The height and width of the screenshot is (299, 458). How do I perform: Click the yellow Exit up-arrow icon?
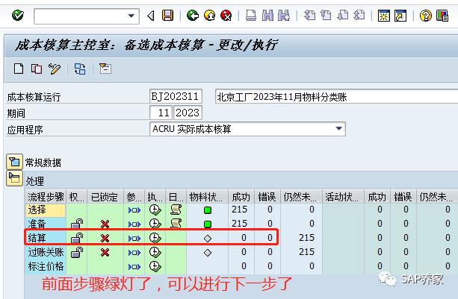coord(209,16)
